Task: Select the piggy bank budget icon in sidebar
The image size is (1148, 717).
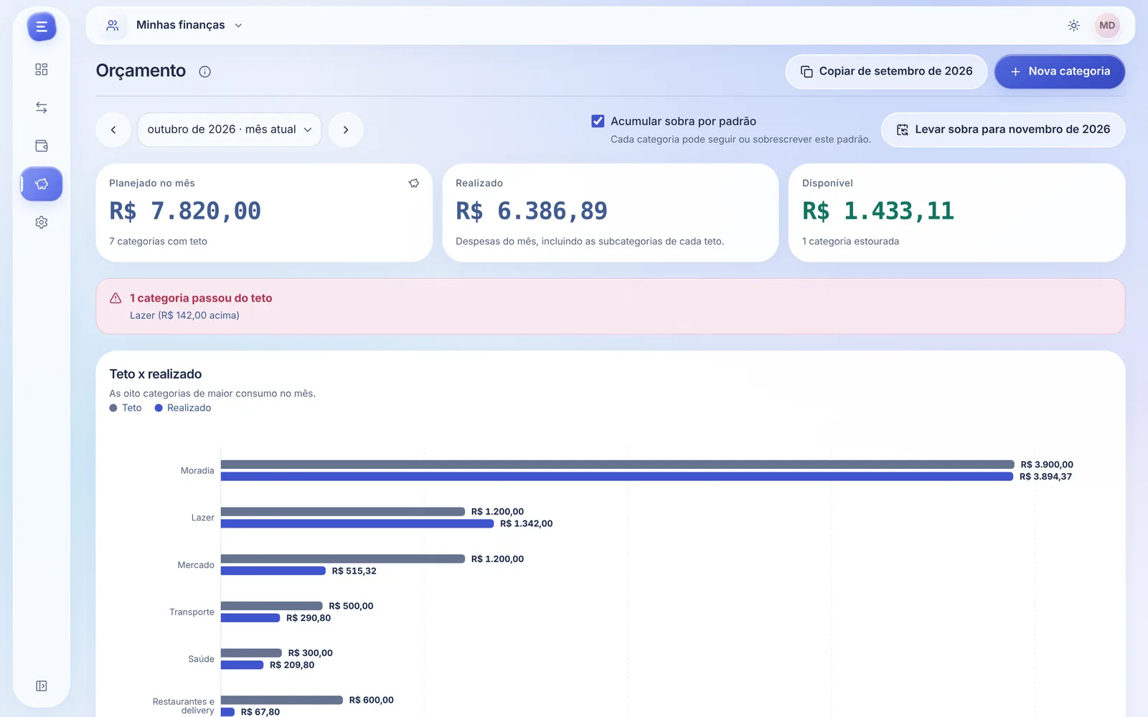Action: click(x=42, y=184)
